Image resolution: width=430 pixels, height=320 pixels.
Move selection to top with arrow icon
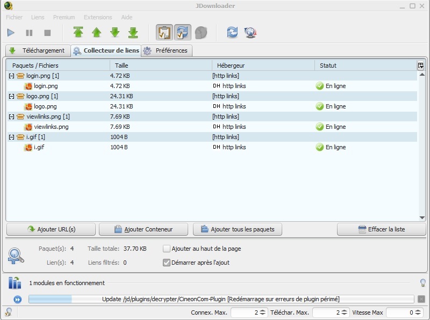pyautogui.click(x=78, y=32)
